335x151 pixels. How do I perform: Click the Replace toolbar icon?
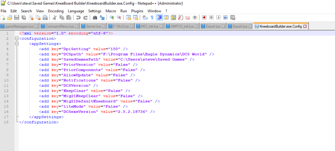[102, 18]
